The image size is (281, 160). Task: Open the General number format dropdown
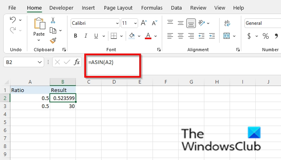point(262,24)
